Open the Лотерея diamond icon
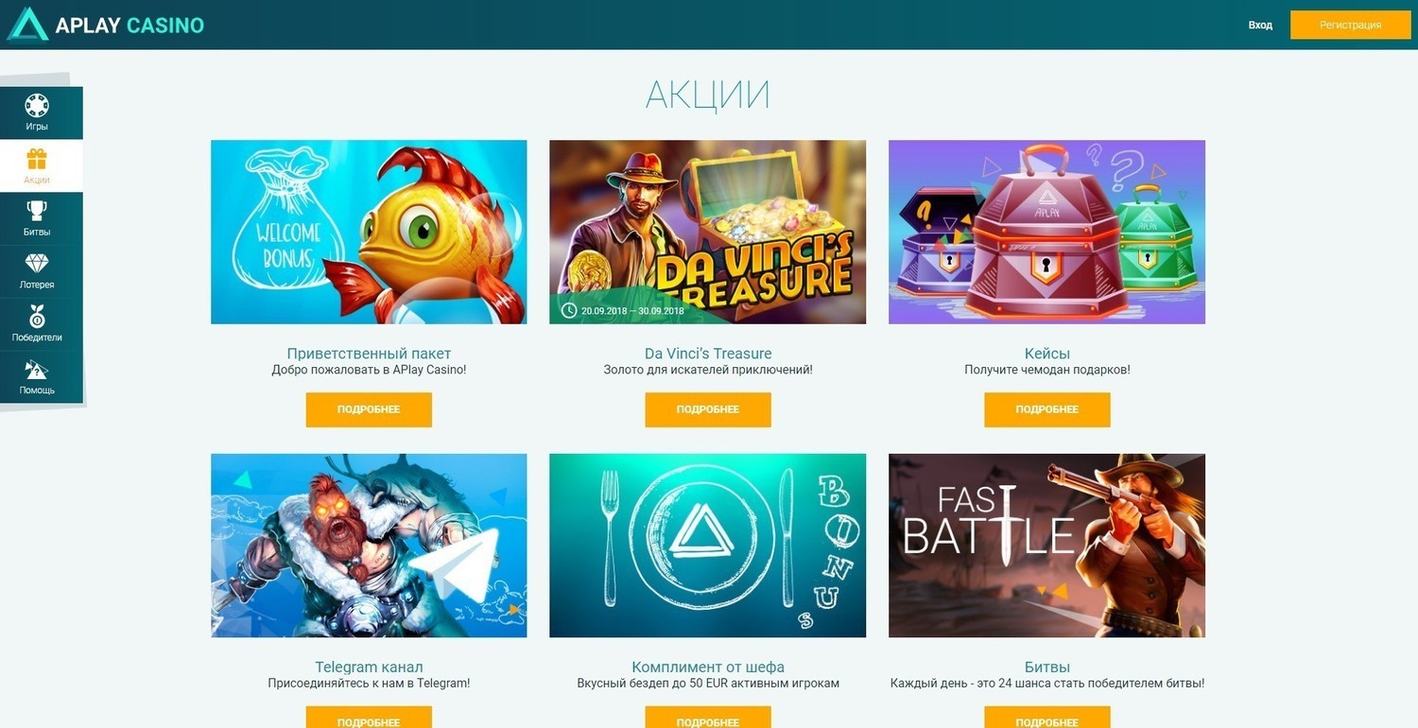 click(37, 264)
